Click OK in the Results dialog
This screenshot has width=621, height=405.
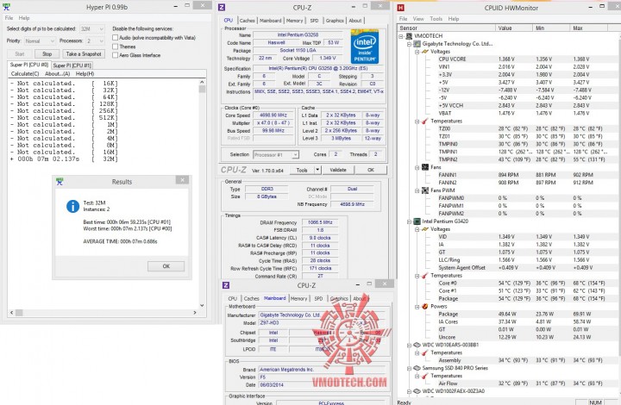[x=166, y=266]
